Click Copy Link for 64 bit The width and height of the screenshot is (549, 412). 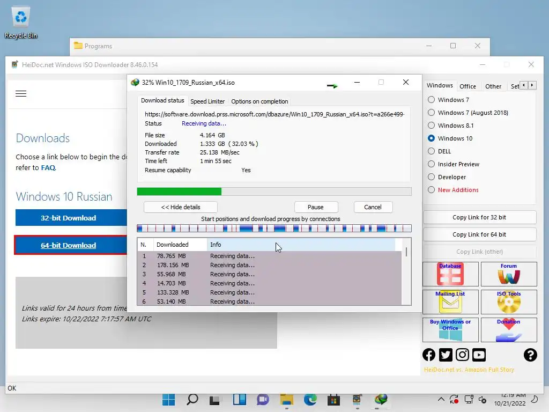[x=479, y=234]
